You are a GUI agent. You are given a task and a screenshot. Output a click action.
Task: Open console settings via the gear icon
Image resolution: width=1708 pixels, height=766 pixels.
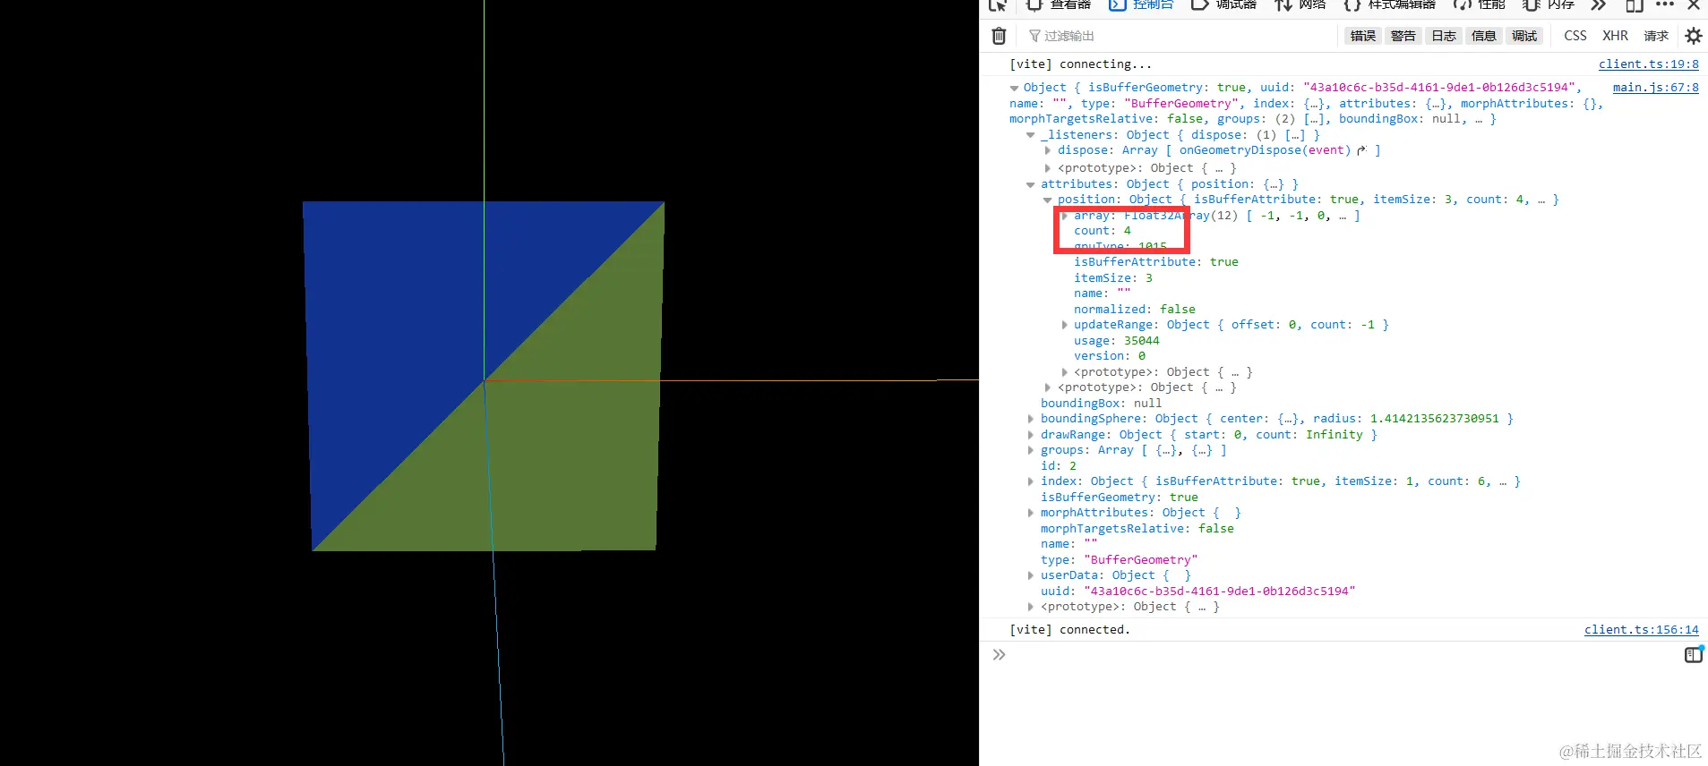pyautogui.click(x=1693, y=36)
